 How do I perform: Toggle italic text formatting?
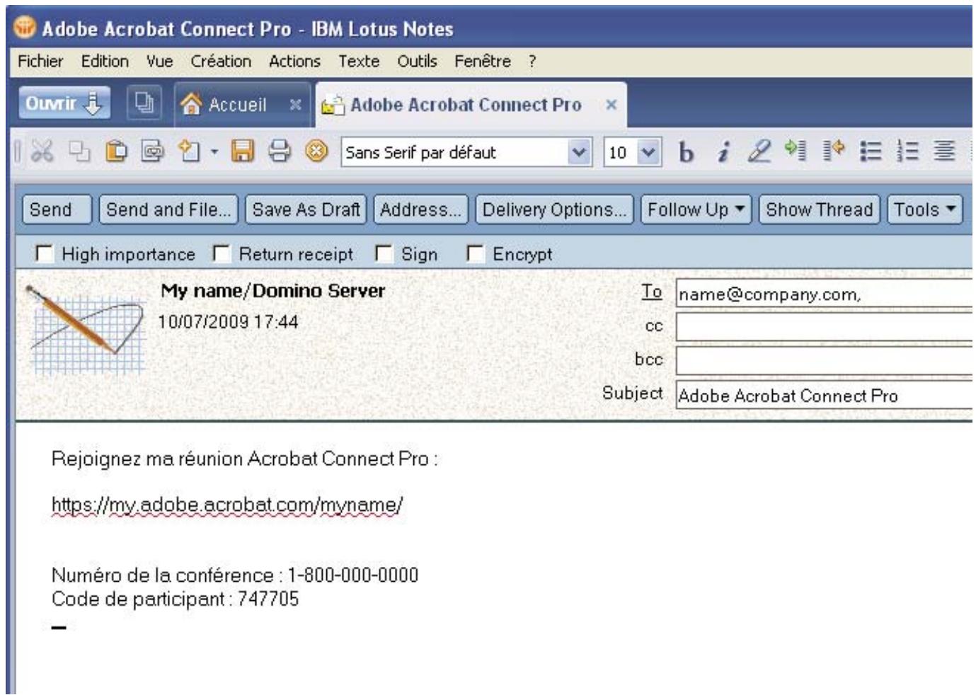point(722,152)
